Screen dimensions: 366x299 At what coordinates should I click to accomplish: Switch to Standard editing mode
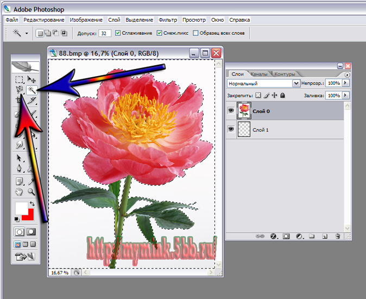pos(19,232)
